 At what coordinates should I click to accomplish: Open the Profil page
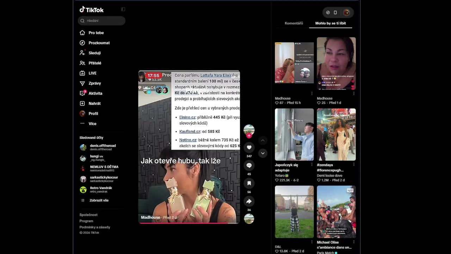pyautogui.click(x=93, y=114)
